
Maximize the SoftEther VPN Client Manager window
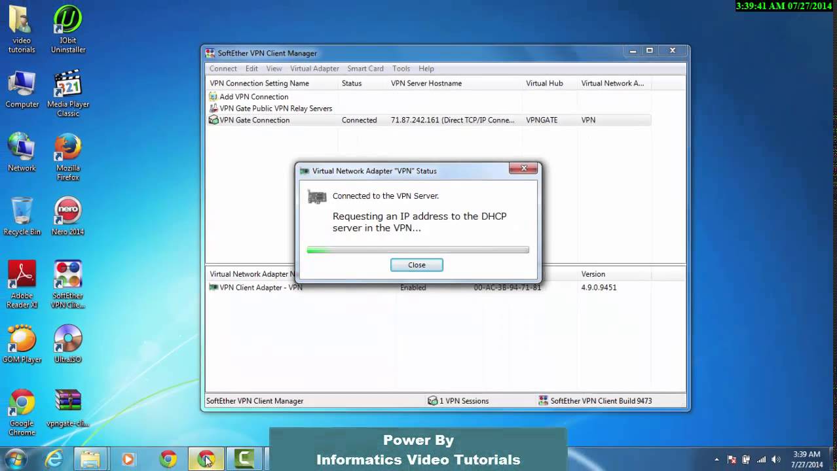[x=650, y=50]
